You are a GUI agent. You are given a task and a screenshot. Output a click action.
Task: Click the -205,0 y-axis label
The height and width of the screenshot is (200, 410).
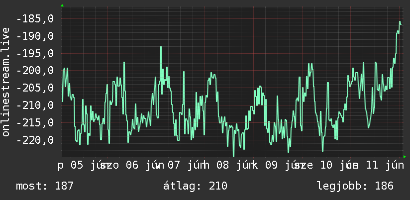(x=35, y=88)
